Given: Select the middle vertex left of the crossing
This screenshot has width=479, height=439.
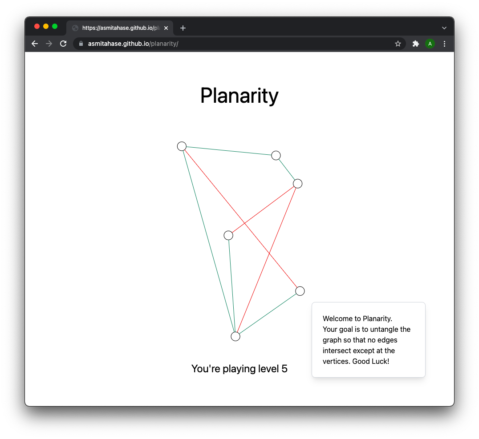Looking at the screenshot, I should pos(228,235).
